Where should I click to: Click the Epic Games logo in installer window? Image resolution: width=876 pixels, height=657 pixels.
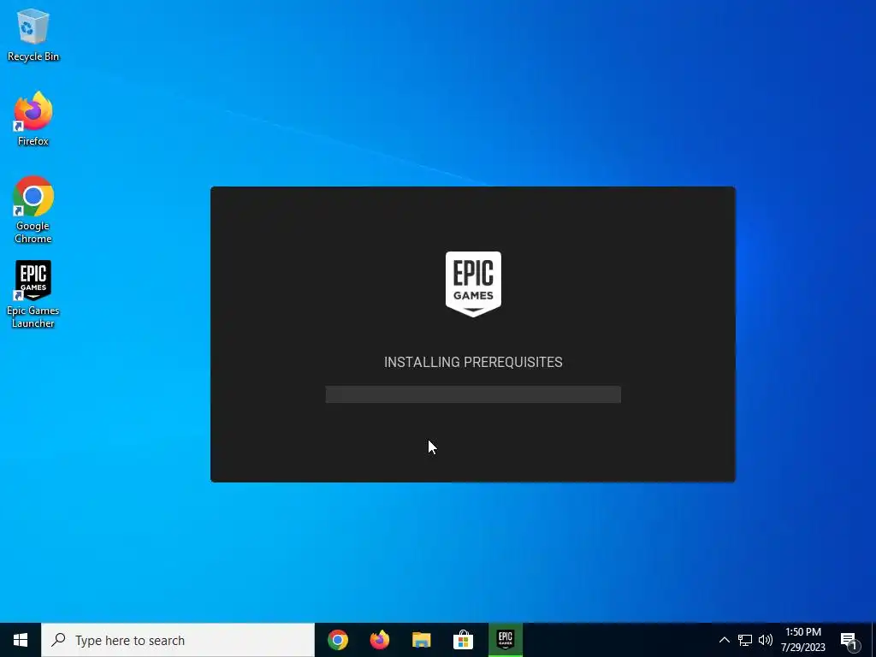[x=473, y=284]
